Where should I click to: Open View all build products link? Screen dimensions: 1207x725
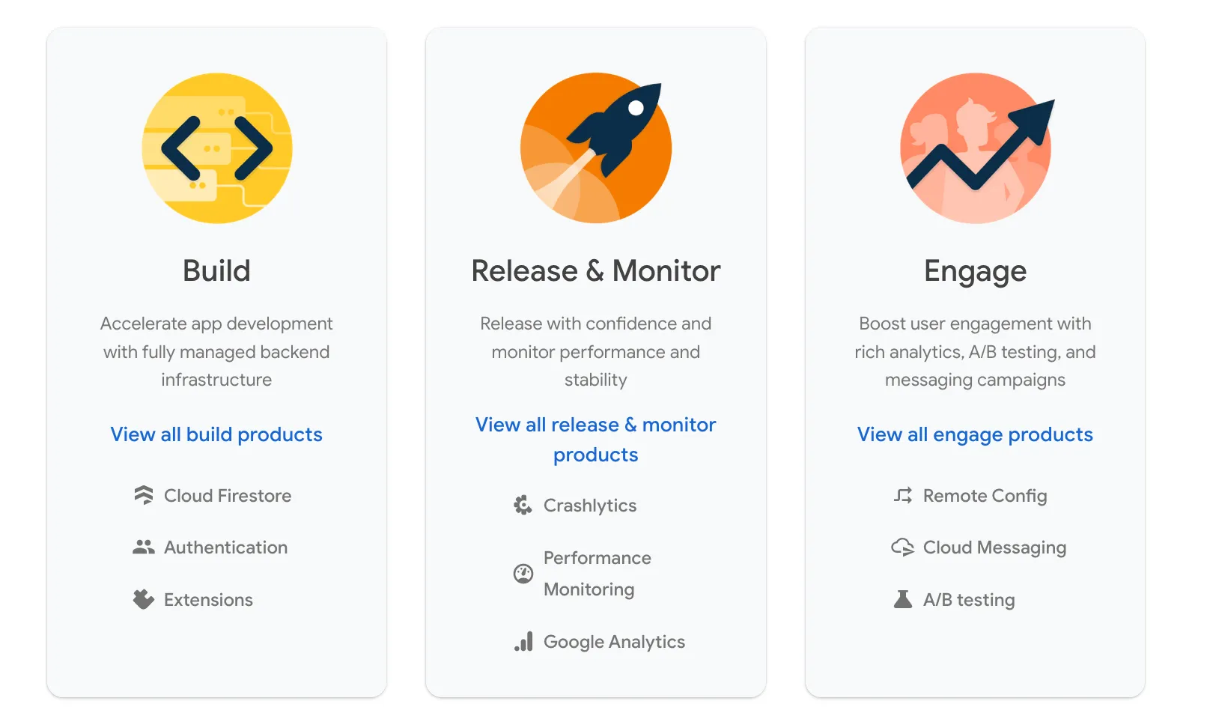click(x=216, y=434)
